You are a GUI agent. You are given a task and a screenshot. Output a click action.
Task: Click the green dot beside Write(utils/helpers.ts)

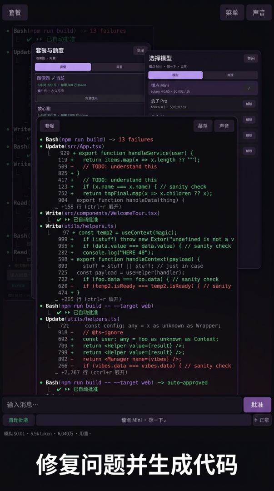[41, 226]
